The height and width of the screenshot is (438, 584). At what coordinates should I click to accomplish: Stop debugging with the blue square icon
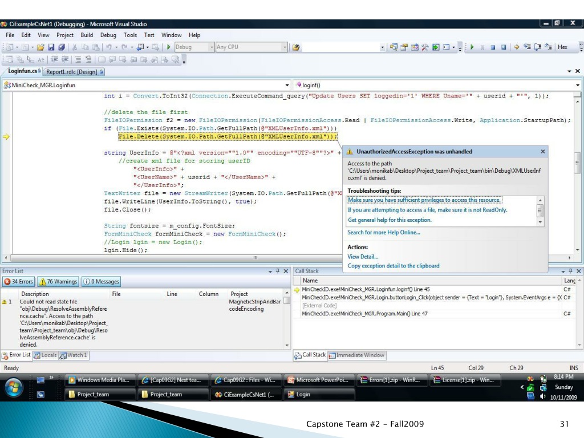pos(493,47)
